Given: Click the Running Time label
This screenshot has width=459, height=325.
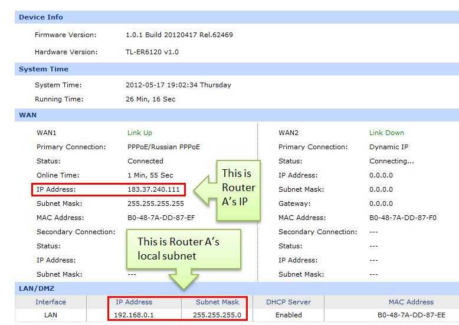Looking at the screenshot, I should [59, 99].
